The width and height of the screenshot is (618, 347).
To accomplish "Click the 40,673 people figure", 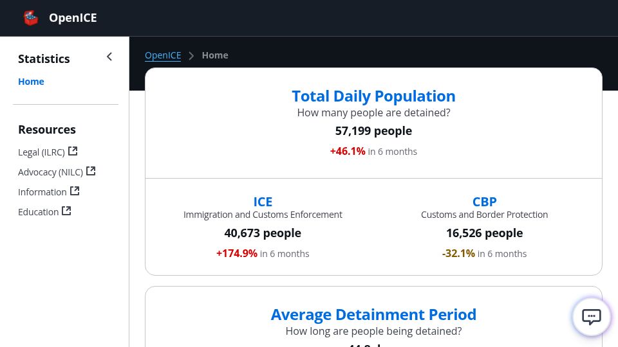I will [263, 233].
